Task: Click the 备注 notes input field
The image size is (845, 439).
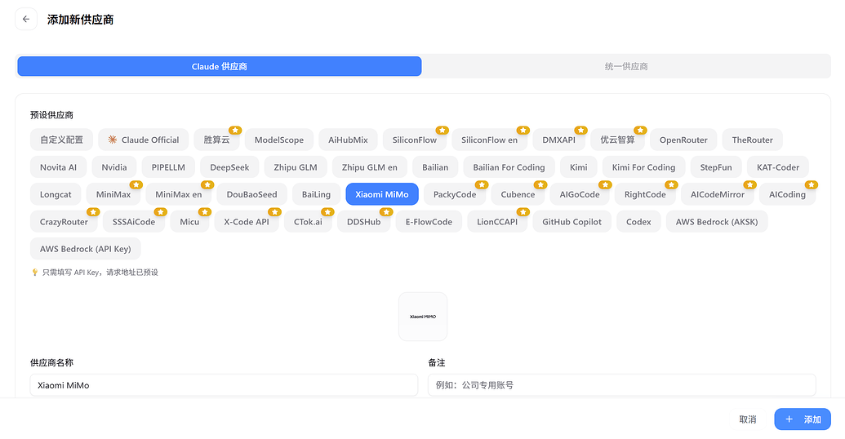Action: 622,385
